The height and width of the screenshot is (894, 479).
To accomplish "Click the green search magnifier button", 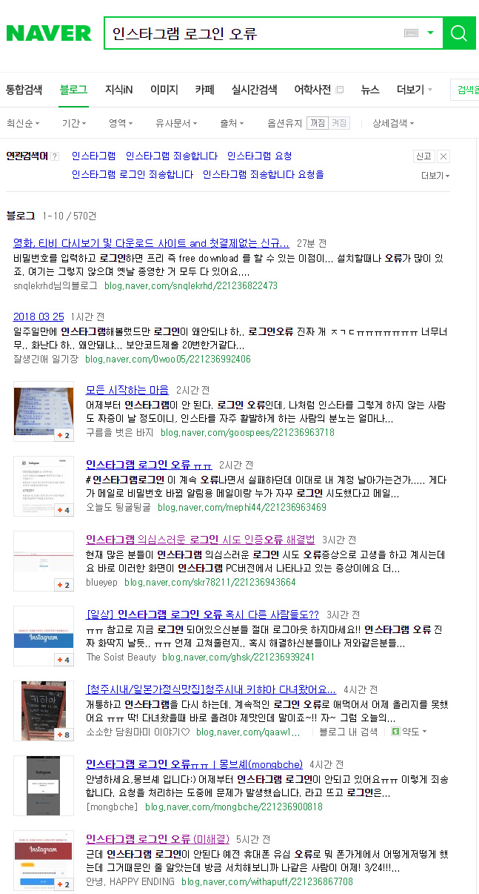I will 459,33.
